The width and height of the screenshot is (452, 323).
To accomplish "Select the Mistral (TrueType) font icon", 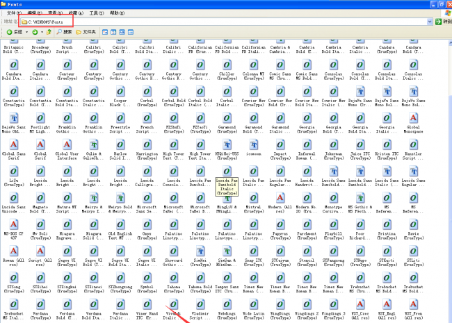I will (254, 198).
